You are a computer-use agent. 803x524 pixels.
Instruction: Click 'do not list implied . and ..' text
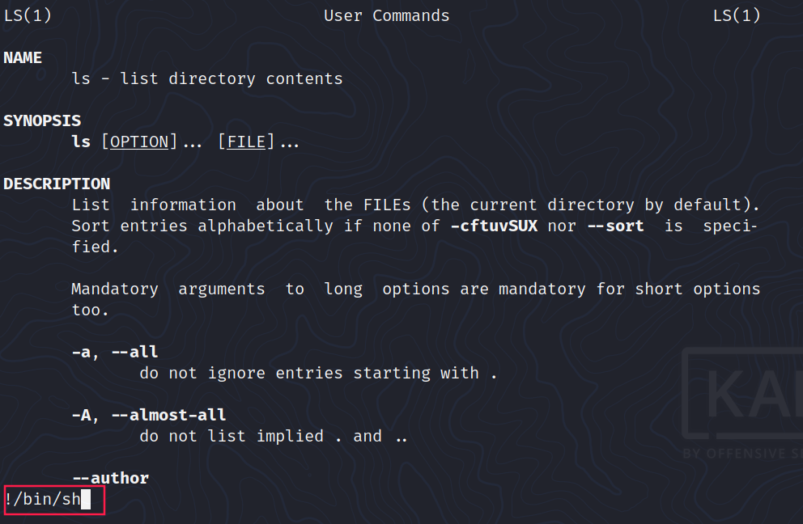[274, 437]
